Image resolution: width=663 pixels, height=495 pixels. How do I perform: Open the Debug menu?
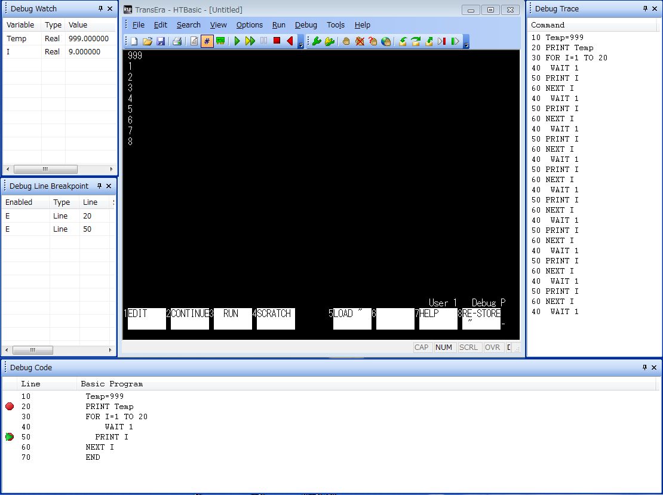pos(306,25)
